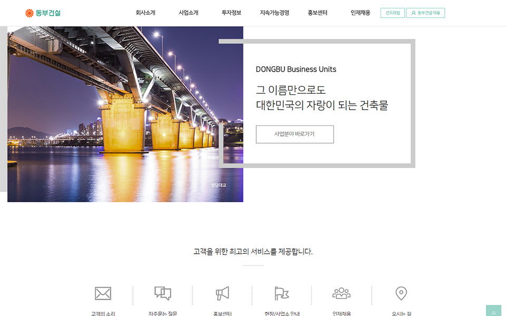This screenshot has height=316, width=506.
Task: Open the 회사소개 menu
Action: tap(145, 13)
